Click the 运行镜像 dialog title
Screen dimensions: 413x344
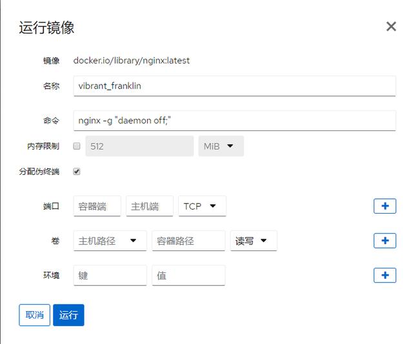46,27
